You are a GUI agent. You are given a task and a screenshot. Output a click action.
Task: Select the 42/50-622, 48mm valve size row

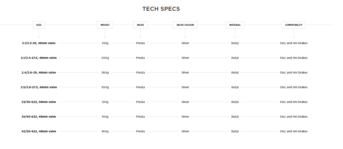39,131
